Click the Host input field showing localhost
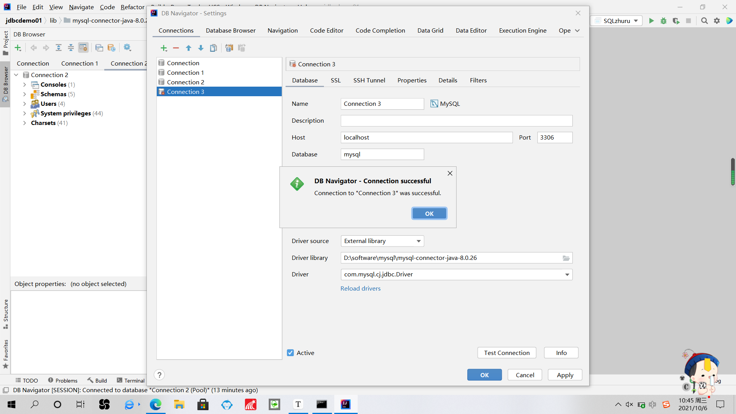736x414 pixels. point(426,137)
